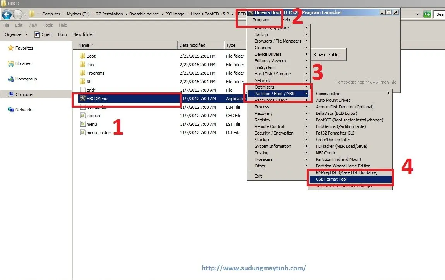The height and width of the screenshot is (280, 445).
Task: Sort by the Date modified column header
Action: click(201, 45)
